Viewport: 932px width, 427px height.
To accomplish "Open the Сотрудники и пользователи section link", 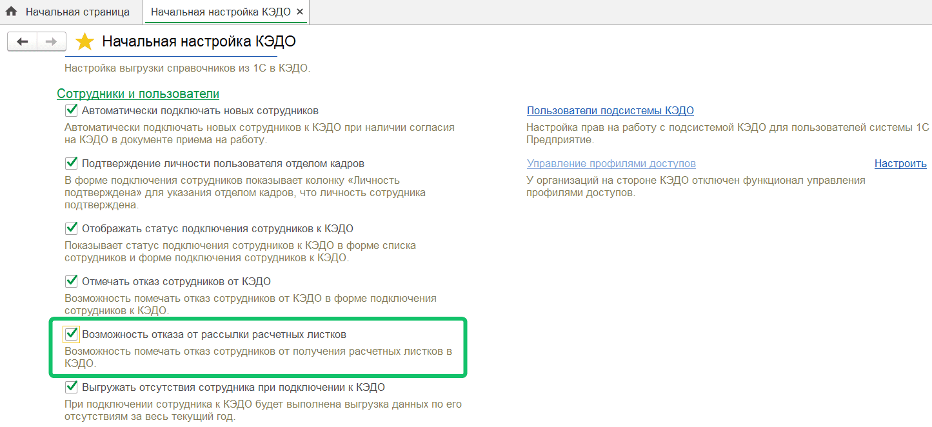I will click(138, 94).
